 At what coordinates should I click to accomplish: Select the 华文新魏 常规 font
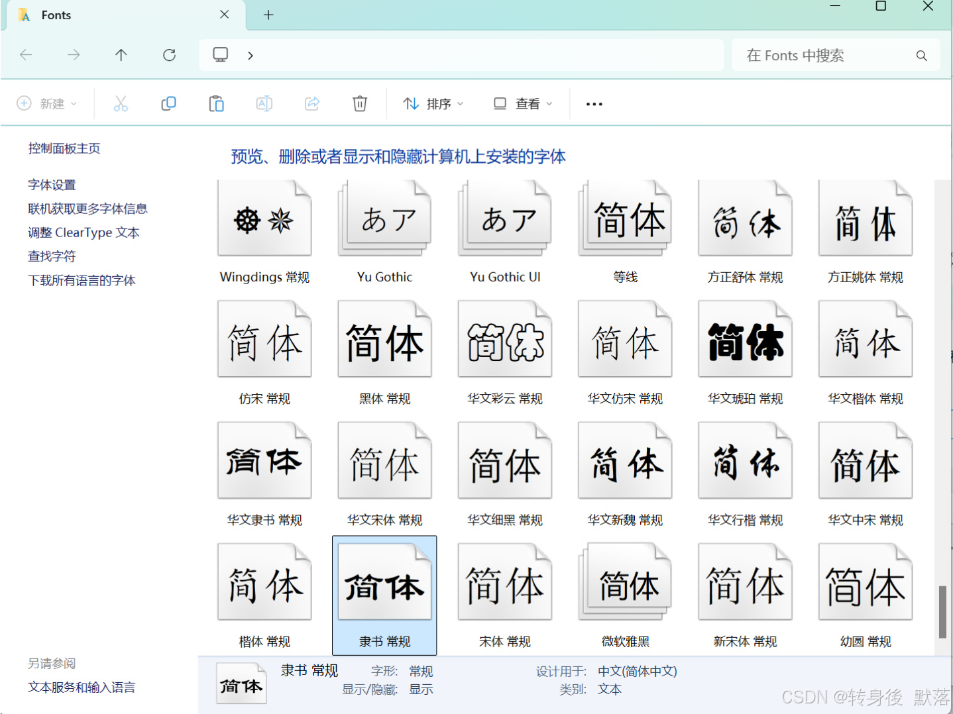(x=625, y=474)
